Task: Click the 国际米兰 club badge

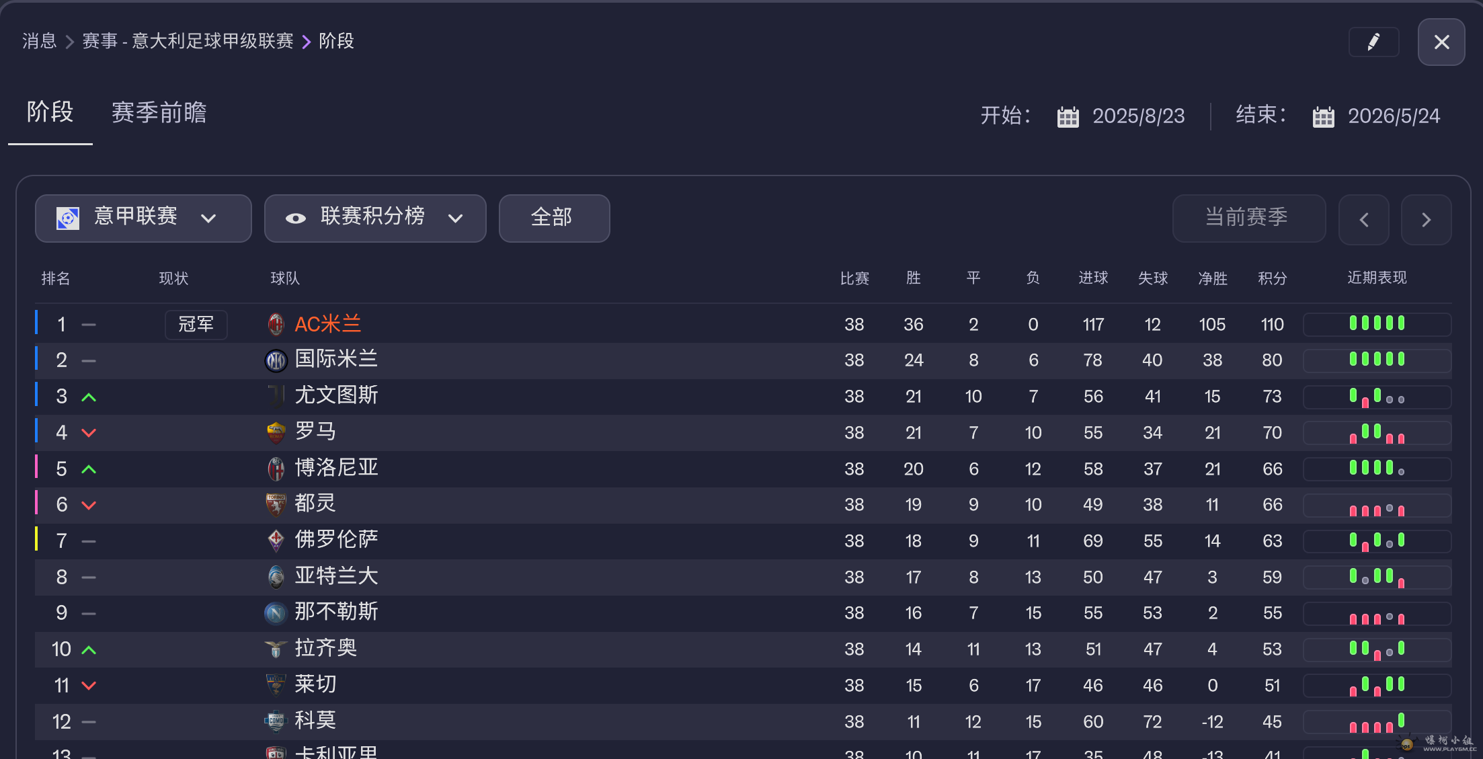Action: pos(276,361)
